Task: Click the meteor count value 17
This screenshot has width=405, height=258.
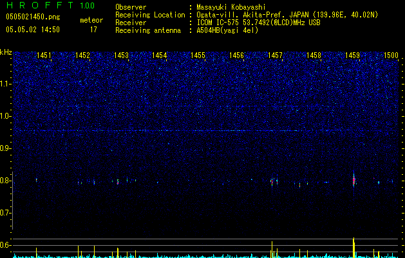Action: click(93, 30)
